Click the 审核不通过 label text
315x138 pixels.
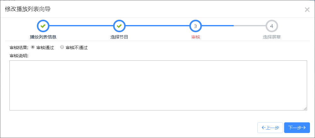[77, 48]
